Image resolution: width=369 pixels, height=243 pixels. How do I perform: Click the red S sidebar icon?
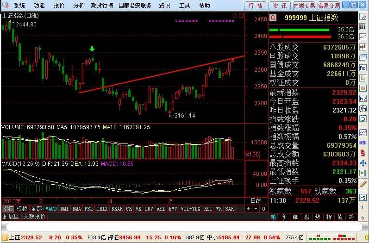tap(363, 153)
